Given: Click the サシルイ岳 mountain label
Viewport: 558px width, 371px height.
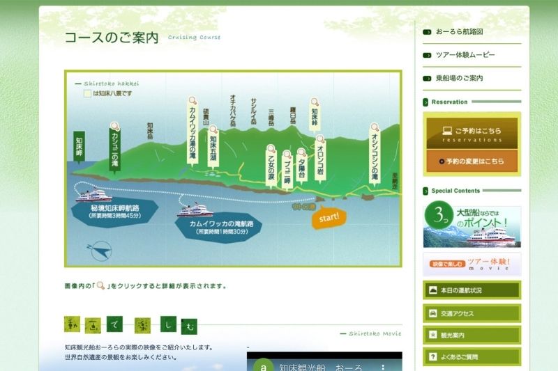Looking at the screenshot, I should [x=253, y=111].
